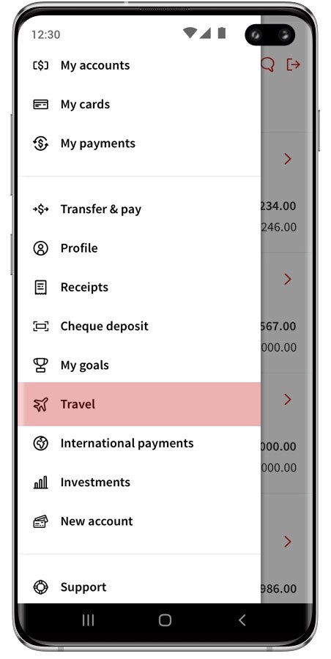Screen dimensions: 331x659
Task: Tap the My payments circular dollar icon
Action: 41,144
